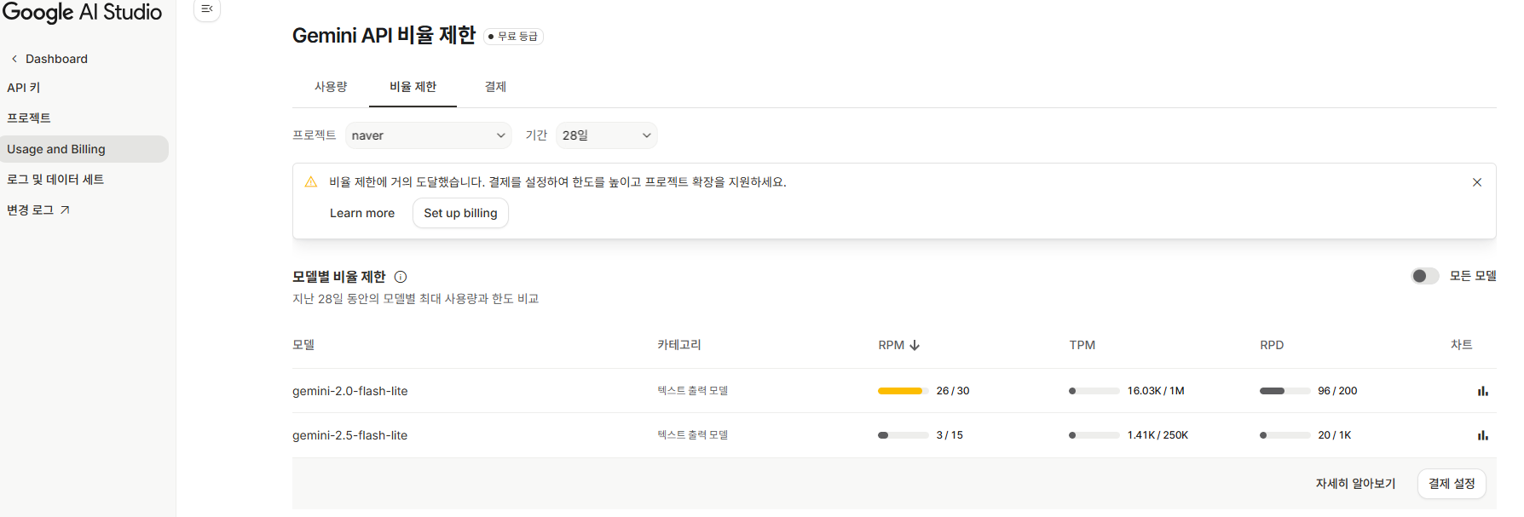Image resolution: width=1524 pixels, height=517 pixels.
Task: Click the 26 / 30 RPM value
Action: [x=953, y=391]
